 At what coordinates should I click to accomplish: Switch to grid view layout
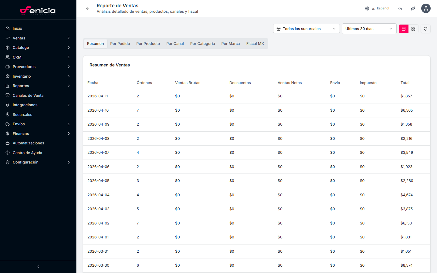[413, 29]
